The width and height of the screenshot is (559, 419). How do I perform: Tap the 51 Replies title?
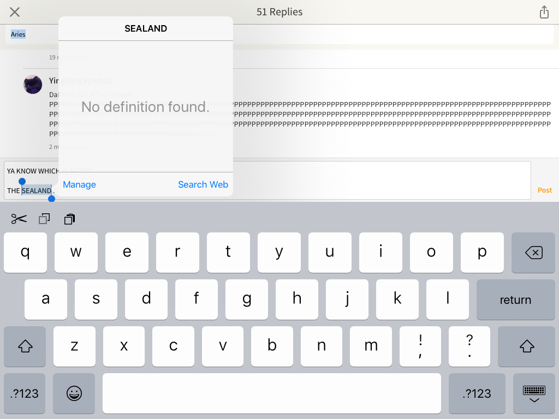click(x=279, y=12)
